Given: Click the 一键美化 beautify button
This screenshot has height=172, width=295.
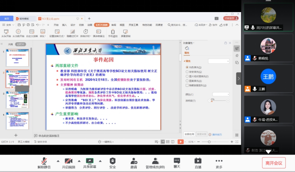Looking at the screenshot, I should coord(106,142).
